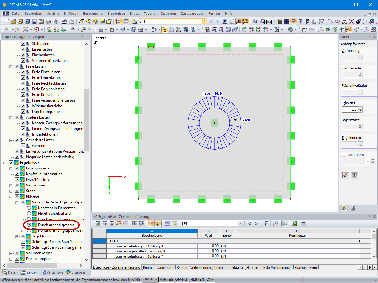378x283 pixels.
Task: Toggle result values x.xx icon
Action: pyautogui.click(x=246, y=21)
